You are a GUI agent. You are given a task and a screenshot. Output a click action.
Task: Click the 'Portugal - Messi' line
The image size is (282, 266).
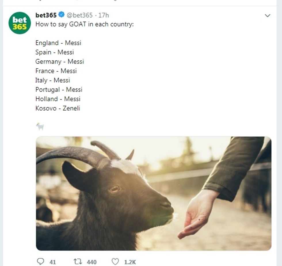tap(59, 90)
